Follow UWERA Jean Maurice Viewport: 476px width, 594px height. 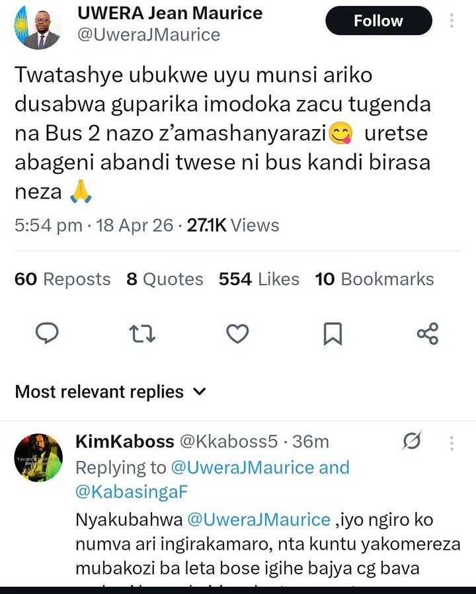tap(378, 21)
